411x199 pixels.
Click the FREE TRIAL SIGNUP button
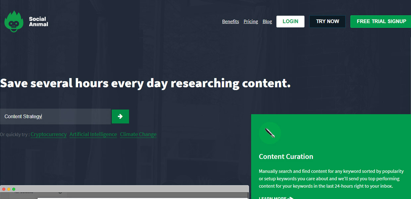click(x=381, y=22)
